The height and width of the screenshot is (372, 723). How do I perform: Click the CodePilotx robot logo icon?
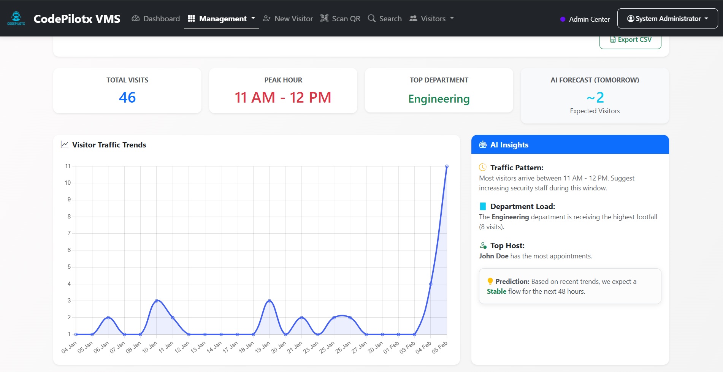pos(16,18)
